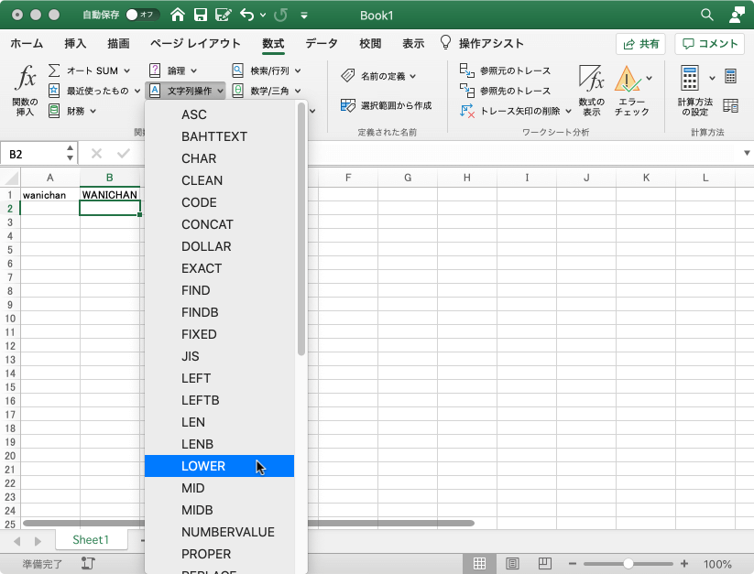Open the math functions 数学/三角 icon

click(x=237, y=91)
